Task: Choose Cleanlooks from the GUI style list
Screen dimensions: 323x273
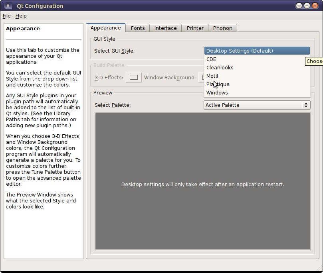Action: point(257,68)
